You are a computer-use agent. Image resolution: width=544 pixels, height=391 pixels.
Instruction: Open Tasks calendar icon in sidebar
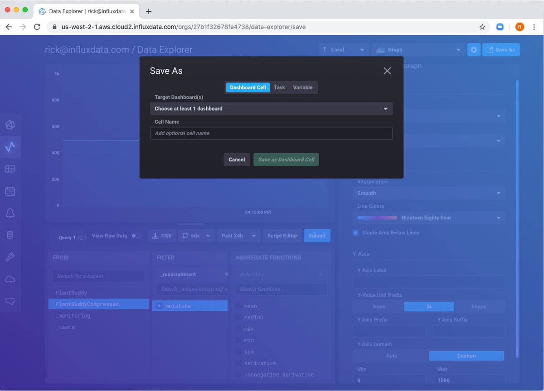[x=10, y=191]
